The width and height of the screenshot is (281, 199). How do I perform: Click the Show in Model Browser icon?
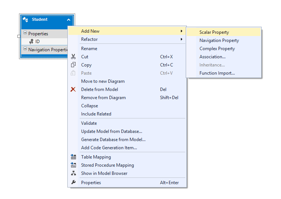73,173
